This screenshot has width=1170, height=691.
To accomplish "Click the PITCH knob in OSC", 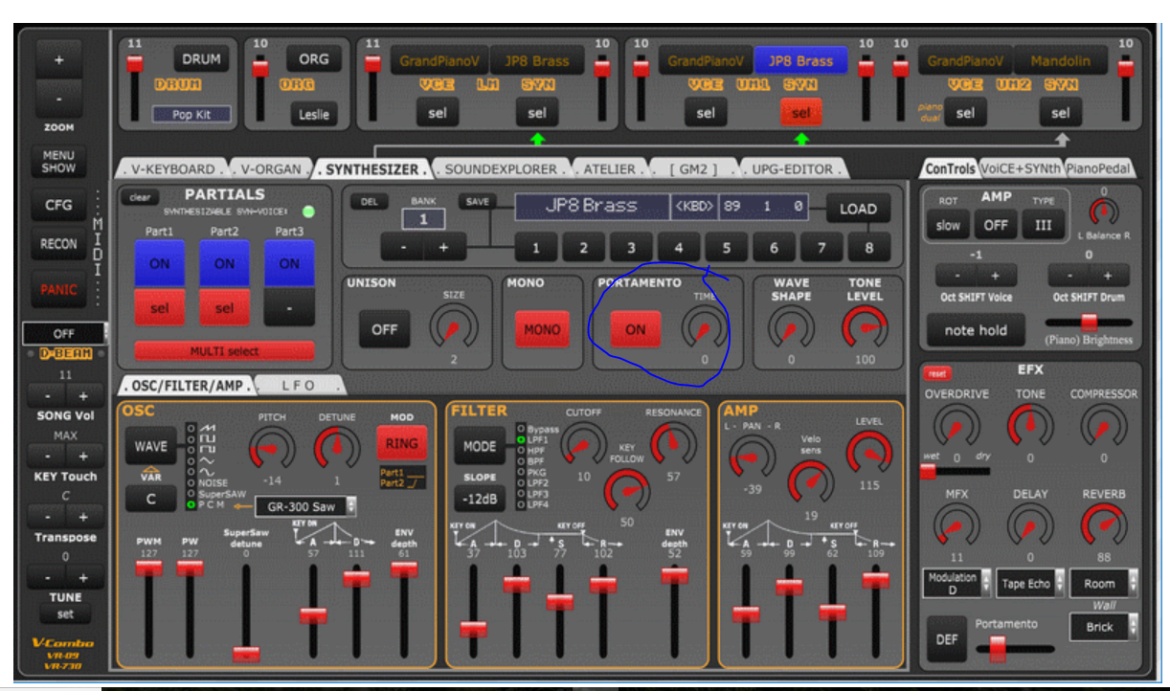I will (272, 449).
